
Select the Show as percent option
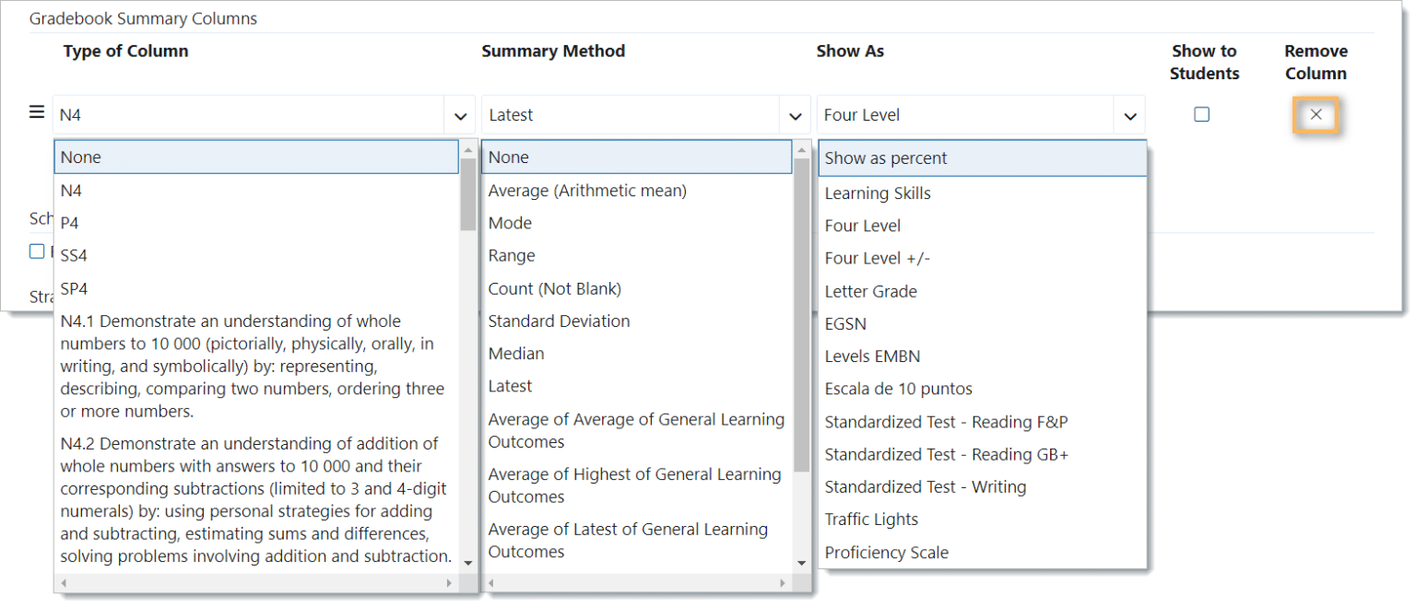point(886,158)
